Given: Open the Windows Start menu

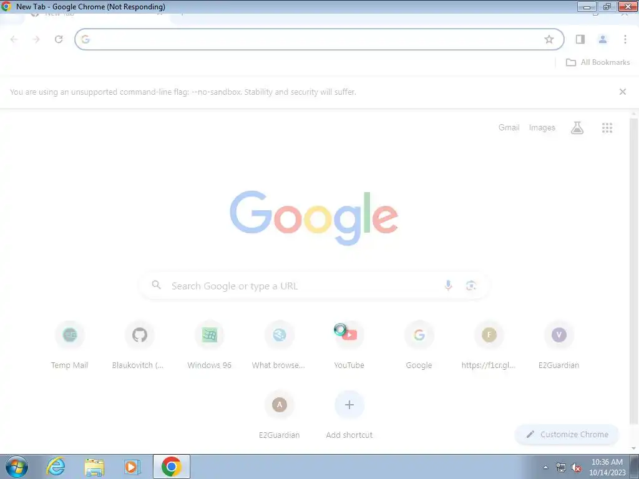Looking at the screenshot, I should click(16, 467).
